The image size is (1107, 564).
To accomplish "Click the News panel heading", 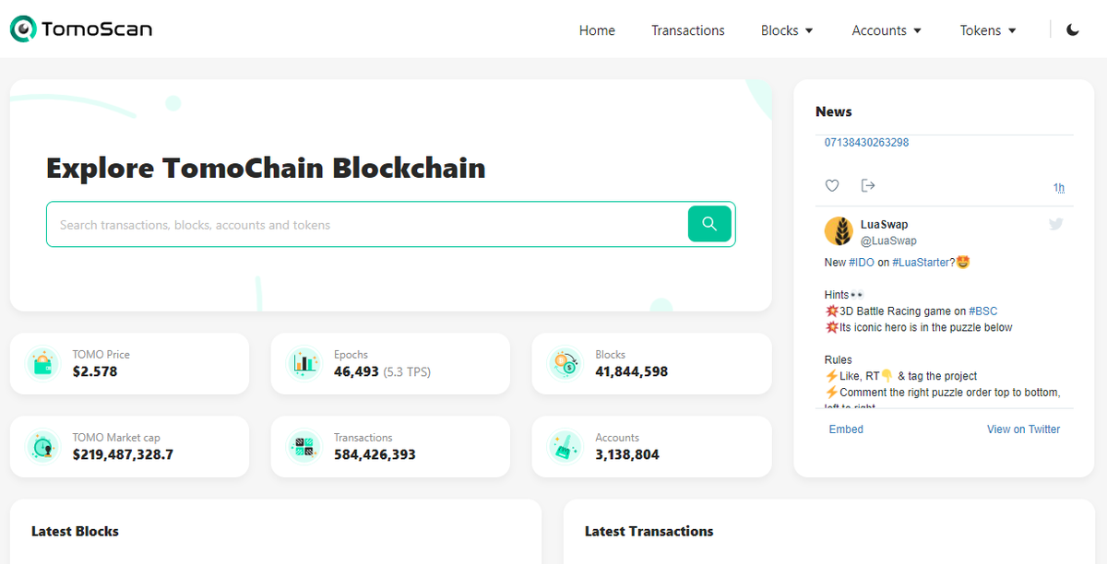I will (x=834, y=112).
